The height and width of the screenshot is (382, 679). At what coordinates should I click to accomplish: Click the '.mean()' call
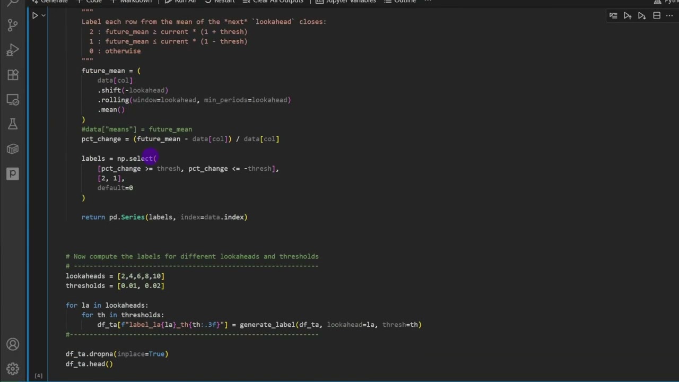pyautogui.click(x=111, y=110)
